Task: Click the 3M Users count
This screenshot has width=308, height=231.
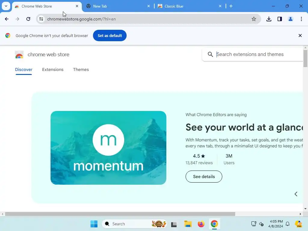Action: (229, 159)
